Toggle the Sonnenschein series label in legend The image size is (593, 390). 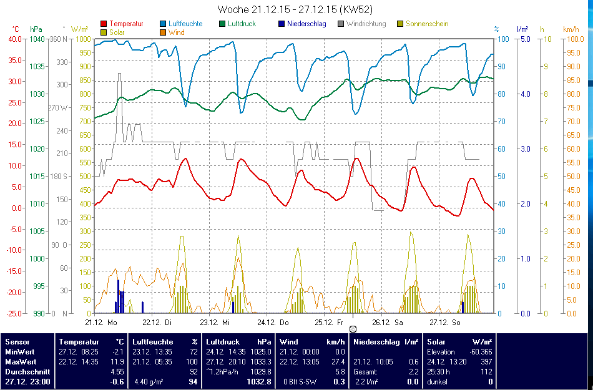(x=426, y=24)
